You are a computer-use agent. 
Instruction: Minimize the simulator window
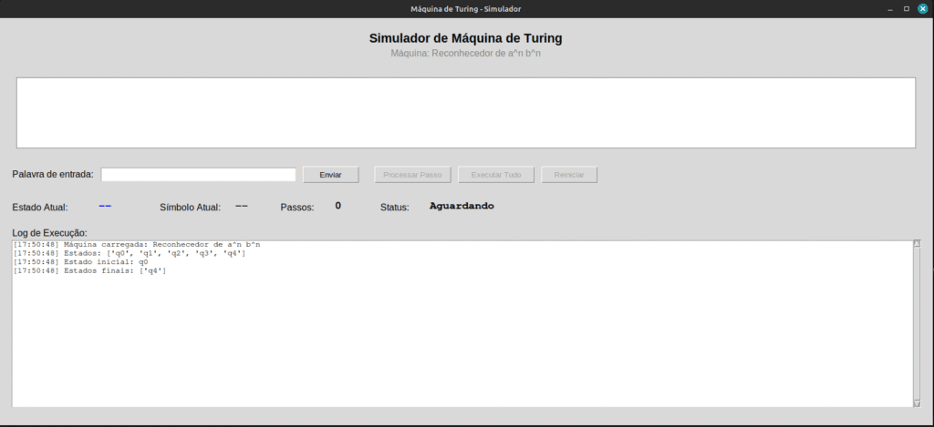point(888,8)
